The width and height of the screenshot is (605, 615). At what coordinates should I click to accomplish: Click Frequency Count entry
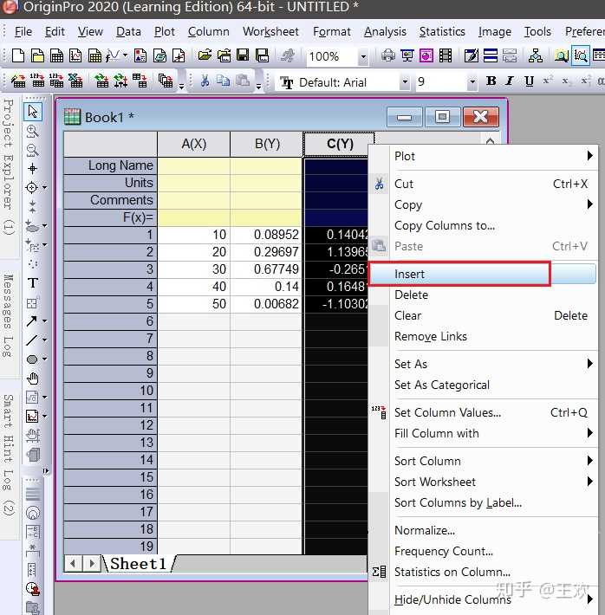[x=483, y=551]
